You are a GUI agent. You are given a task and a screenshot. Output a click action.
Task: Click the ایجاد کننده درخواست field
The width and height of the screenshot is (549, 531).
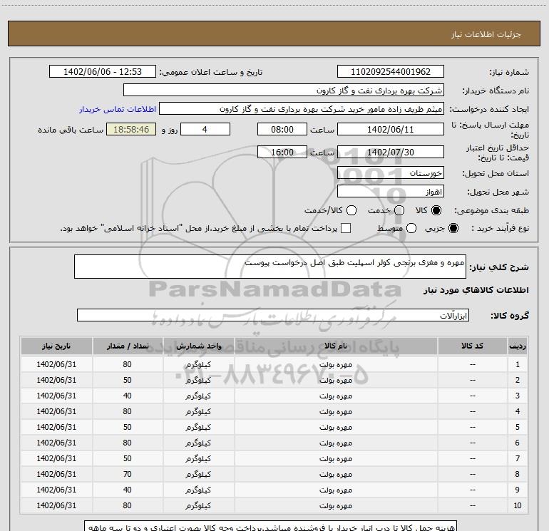302,108
